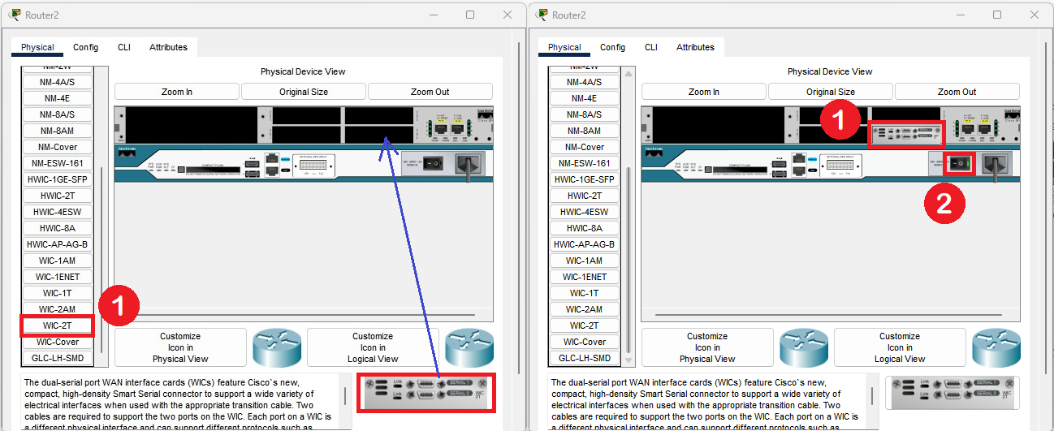Select WIC-1ENET module in left window
The width and height of the screenshot is (1054, 431).
pos(58,277)
